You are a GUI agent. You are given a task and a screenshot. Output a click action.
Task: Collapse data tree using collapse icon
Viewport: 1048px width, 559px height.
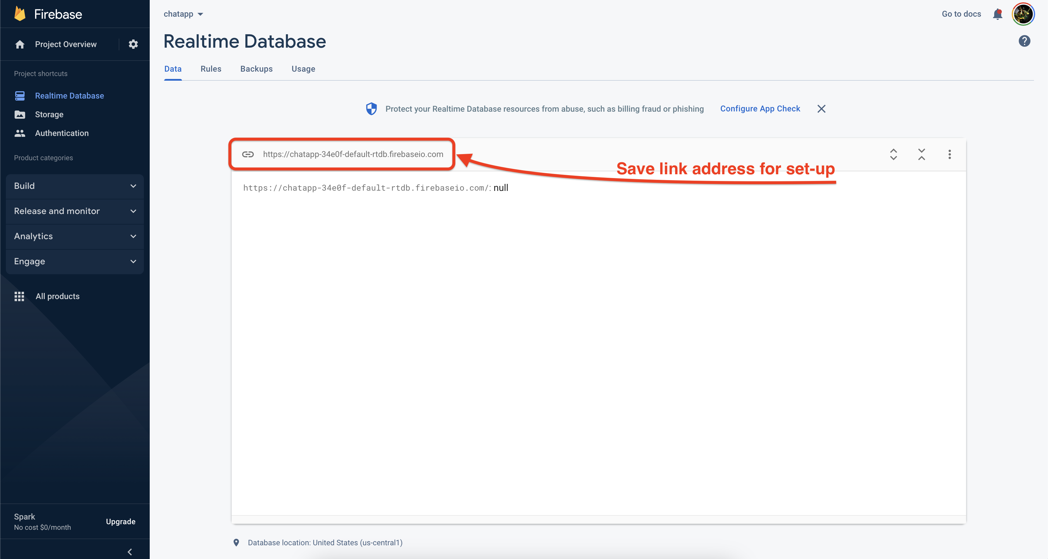coord(921,154)
